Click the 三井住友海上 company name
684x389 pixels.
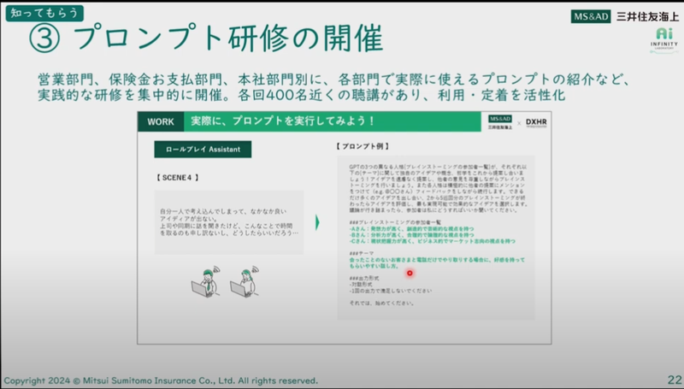pyautogui.click(x=647, y=16)
